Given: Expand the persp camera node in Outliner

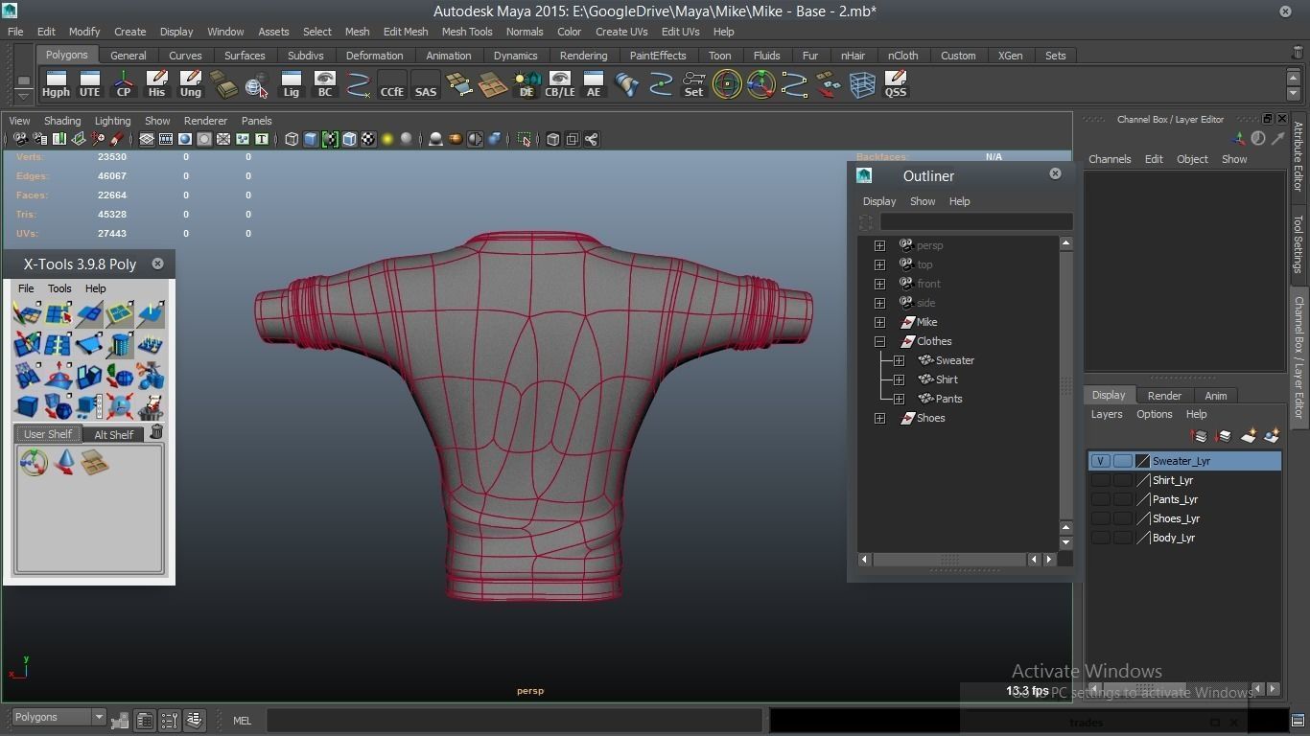Looking at the screenshot, I should point(879,245).
